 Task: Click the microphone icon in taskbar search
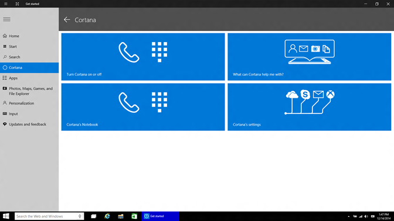click(x=80, y=216)
